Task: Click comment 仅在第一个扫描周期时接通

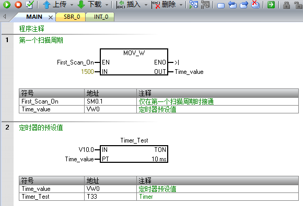Action: pos(176,101)
